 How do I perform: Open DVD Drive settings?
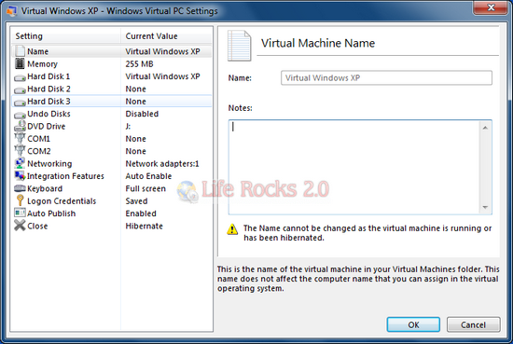click(112, 126)
